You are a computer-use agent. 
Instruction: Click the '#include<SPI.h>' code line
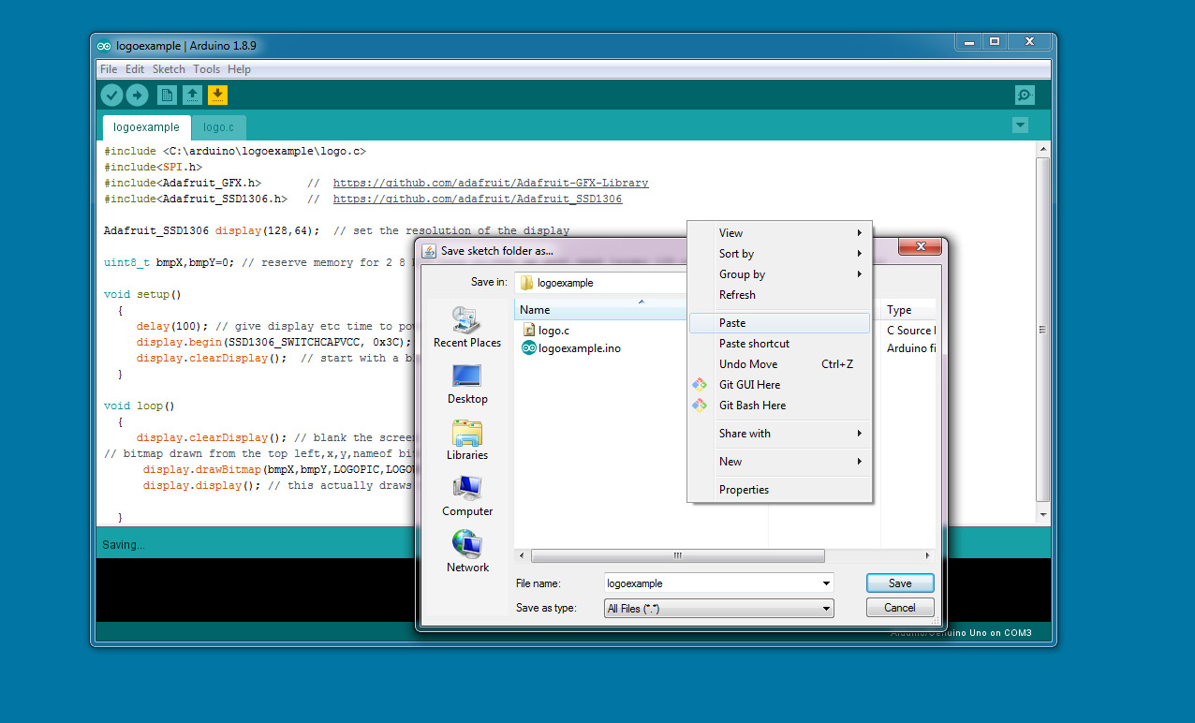point(153,168)
